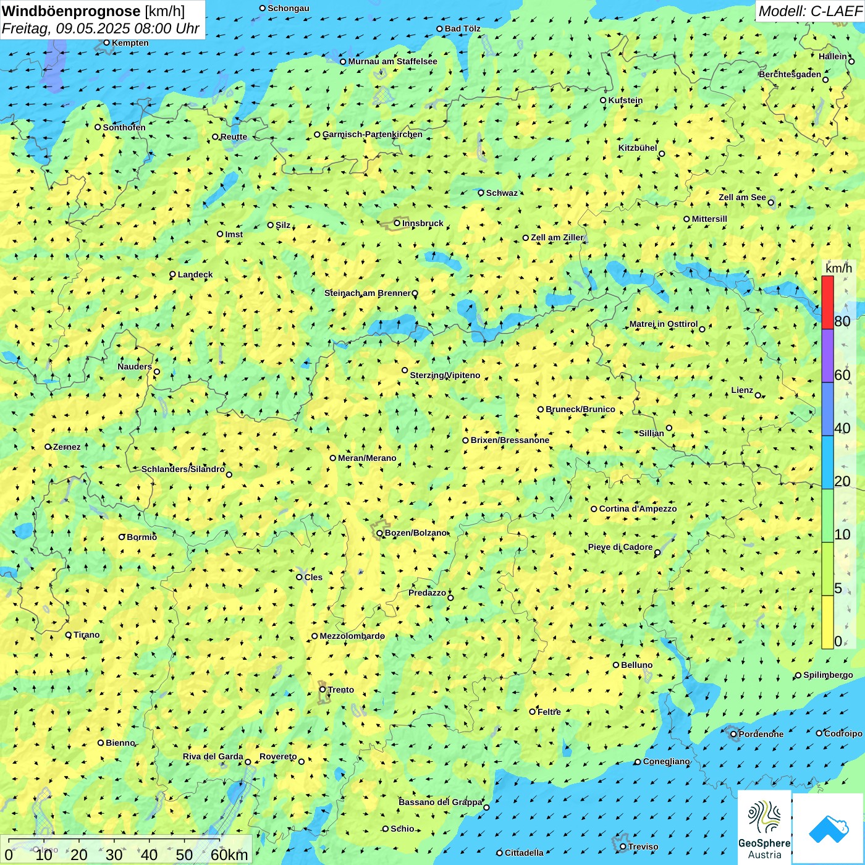Click the Treviso city marker
865x865 pixels.
[x=623, y=846]
